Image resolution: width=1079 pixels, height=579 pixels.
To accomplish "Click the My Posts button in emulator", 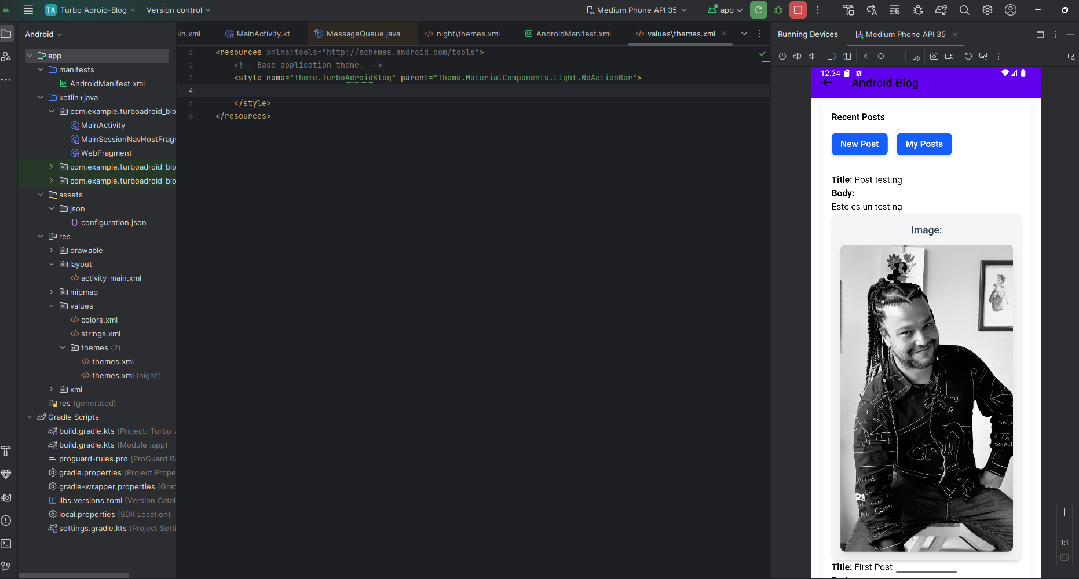I will (x=924, y=144).
